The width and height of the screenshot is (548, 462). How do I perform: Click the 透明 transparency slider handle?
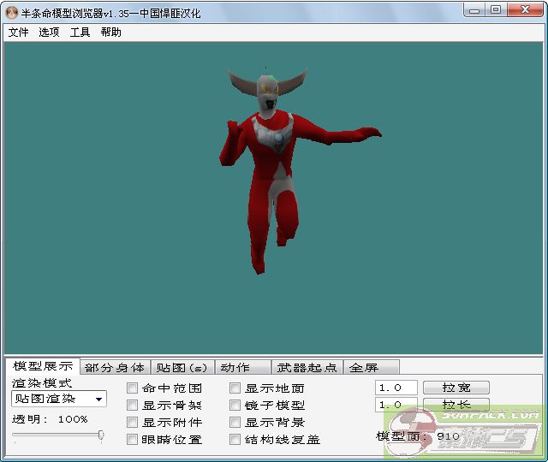(x=101, y=435)
